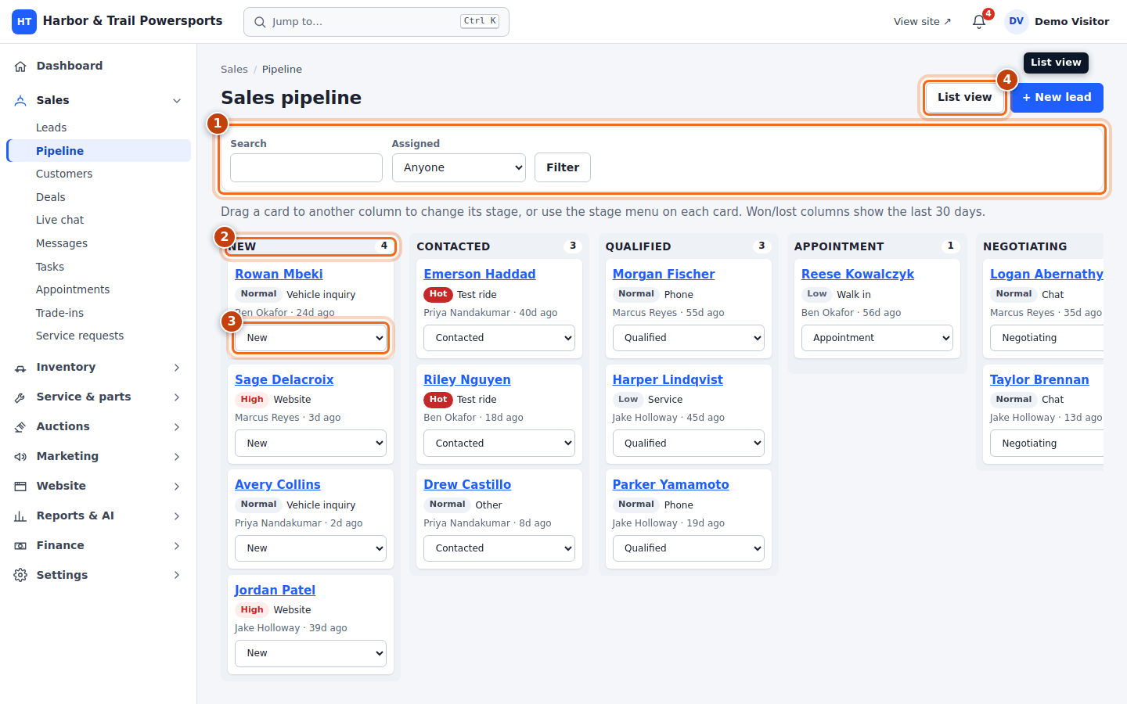Click the DV user avatar
The width and height of the screenshot is (1127, 704).
click(1016, 22)
